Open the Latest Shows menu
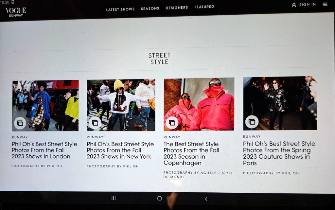 pos(120,9)
